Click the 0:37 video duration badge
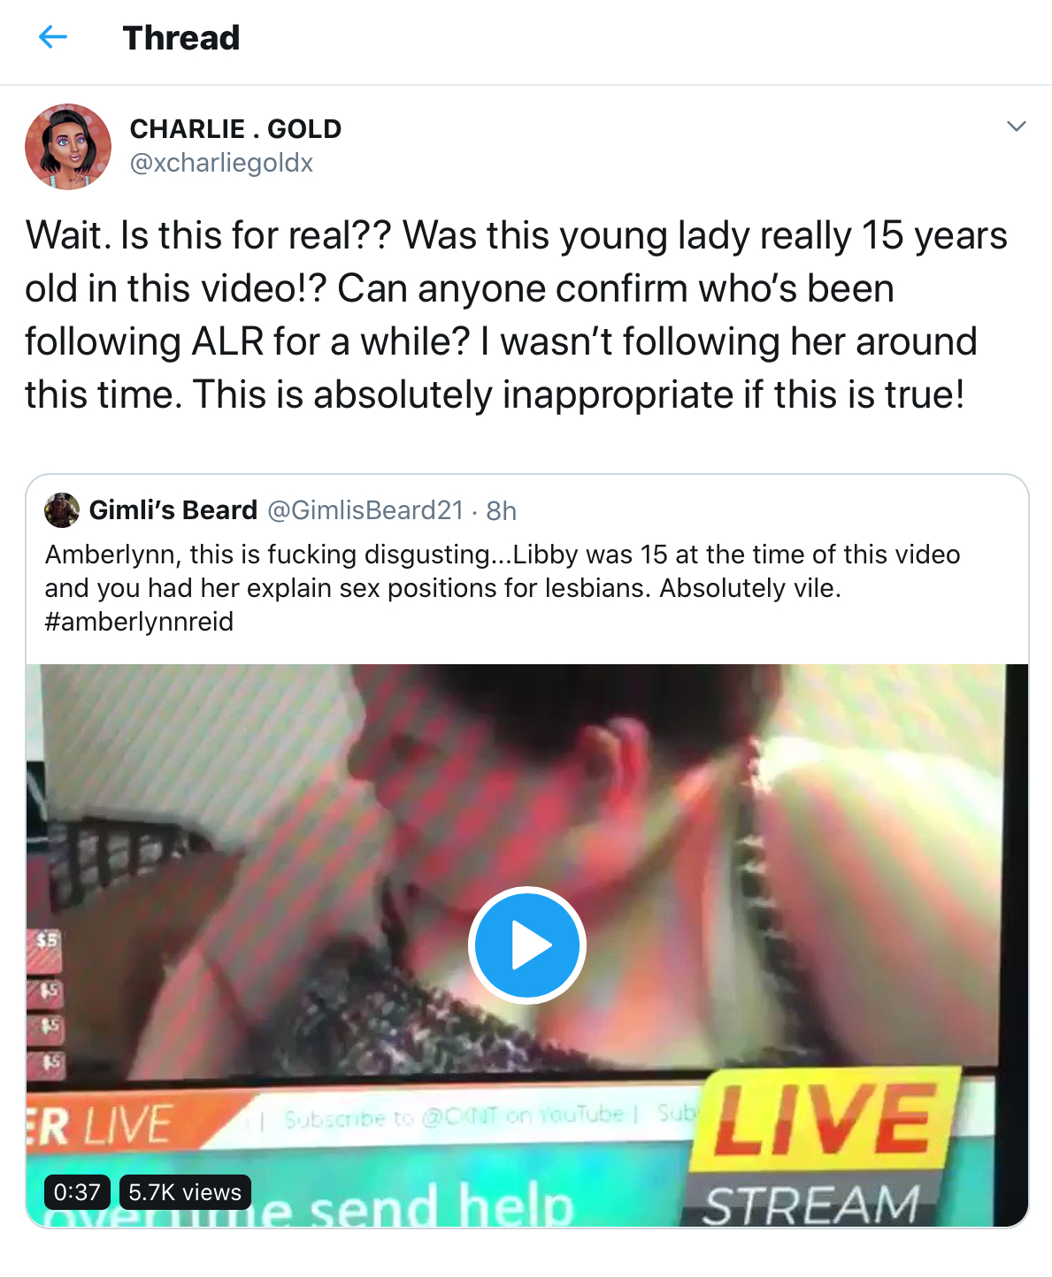This screenshot has height=1278, width=1052. [77, 1192]
